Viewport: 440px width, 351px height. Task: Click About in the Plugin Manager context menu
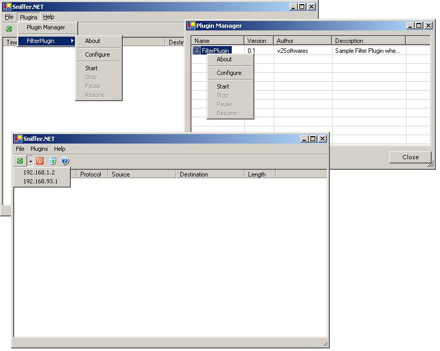[224, 59]
